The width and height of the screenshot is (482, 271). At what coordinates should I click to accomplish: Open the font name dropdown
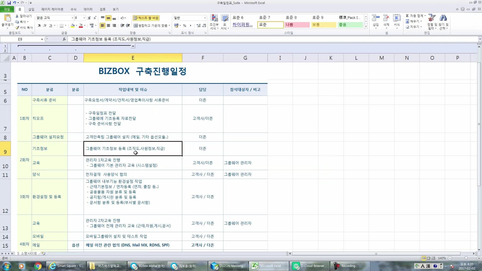tap(72, 18)
